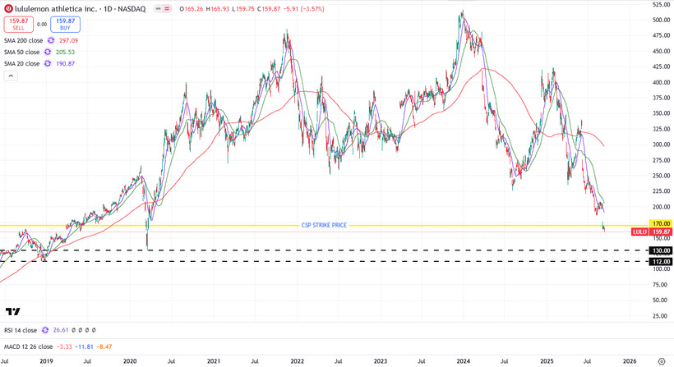Click the refresh icon next to SMA 50
The height and width of the screenshot is (367, 674).
(48, 52)
